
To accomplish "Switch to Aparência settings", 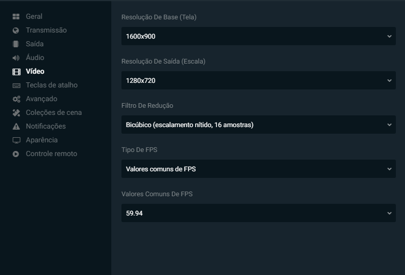I will pos(42,140).
